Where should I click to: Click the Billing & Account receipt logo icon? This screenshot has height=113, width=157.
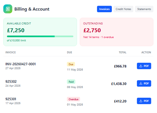tap(8, 9)
